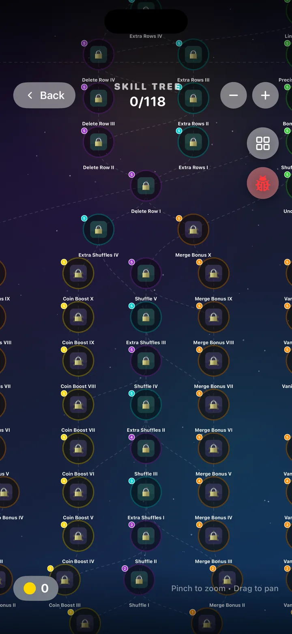Open the Coin Boost VI skill node

tap(78, 448)
